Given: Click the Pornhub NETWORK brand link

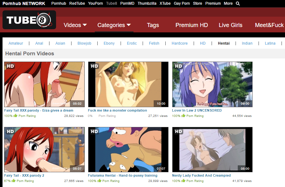Looking at the screenshot, I should [x=24, y=3].
